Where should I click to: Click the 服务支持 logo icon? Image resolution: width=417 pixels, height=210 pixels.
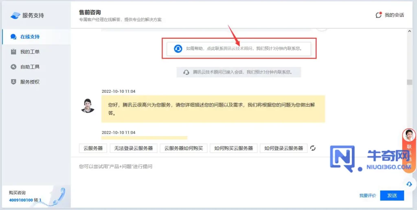coord(15,15)
